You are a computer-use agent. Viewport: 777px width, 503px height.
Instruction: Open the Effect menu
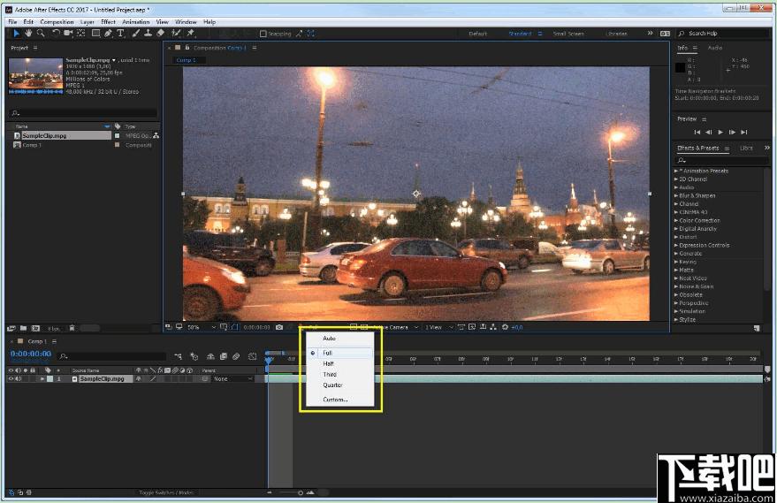[108, 22]
